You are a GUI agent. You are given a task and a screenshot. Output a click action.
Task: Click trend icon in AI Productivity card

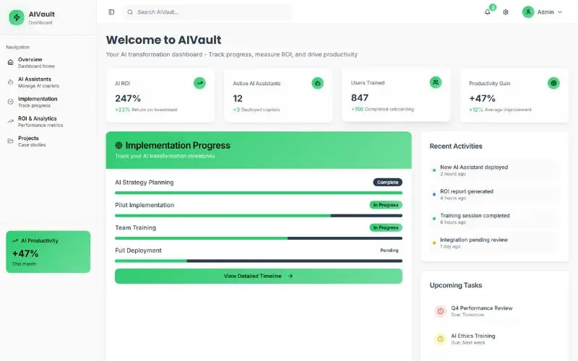point(15,241)
